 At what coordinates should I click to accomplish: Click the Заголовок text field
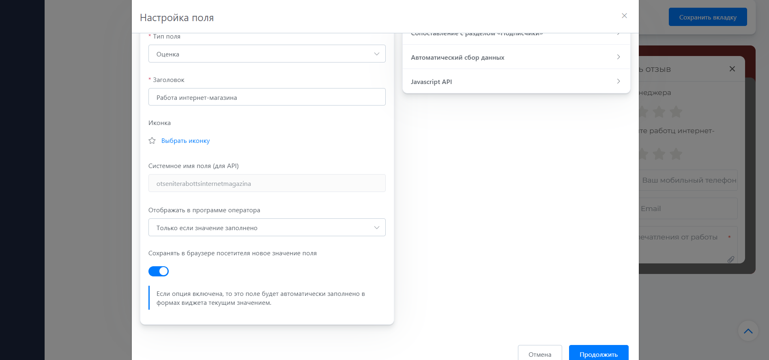[267, 97]
